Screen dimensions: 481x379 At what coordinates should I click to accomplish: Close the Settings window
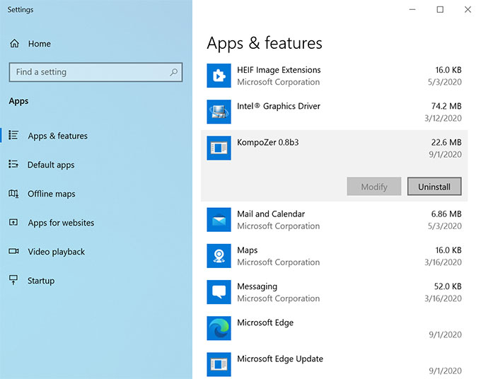(x=468, y=9)
